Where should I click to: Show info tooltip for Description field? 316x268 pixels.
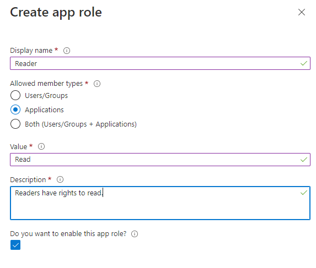click(x=60, y=179)
